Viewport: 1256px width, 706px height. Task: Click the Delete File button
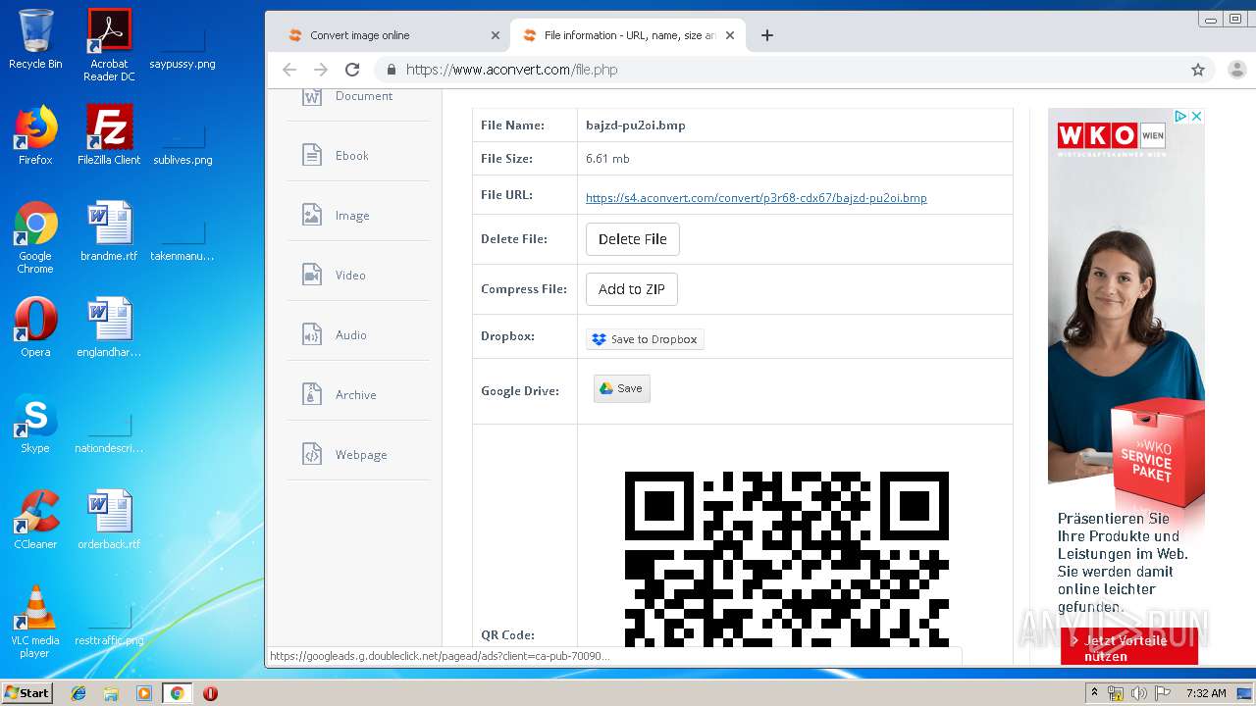632,239
